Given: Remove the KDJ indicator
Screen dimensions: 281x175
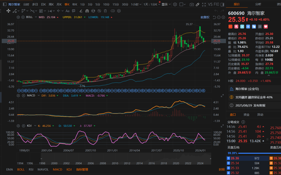Looking at the screenshot, I should click(x=23, y=126).
